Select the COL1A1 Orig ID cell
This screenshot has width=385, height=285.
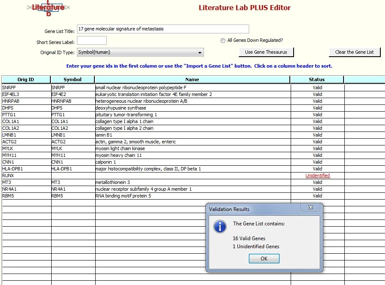pyautogui.click(x=27, y=121)
